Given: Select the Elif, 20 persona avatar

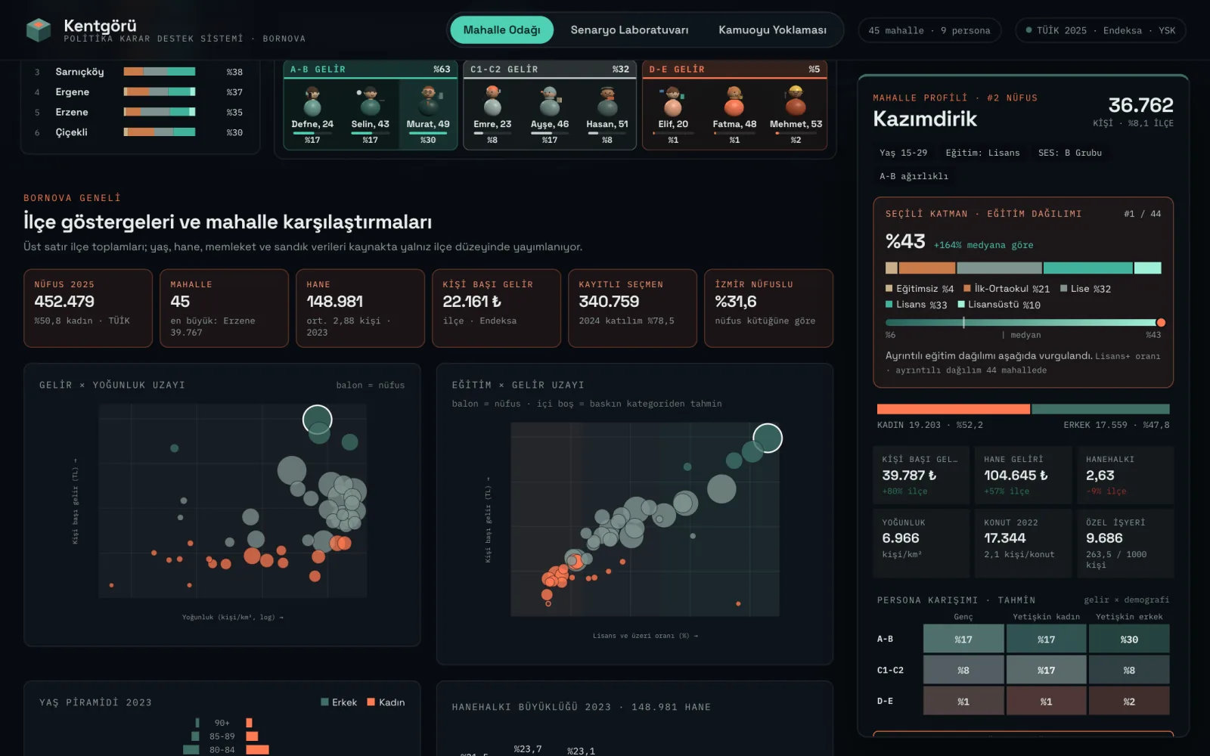Looking at the screenshot, I should pyautogui.click(x=673, y=101).
